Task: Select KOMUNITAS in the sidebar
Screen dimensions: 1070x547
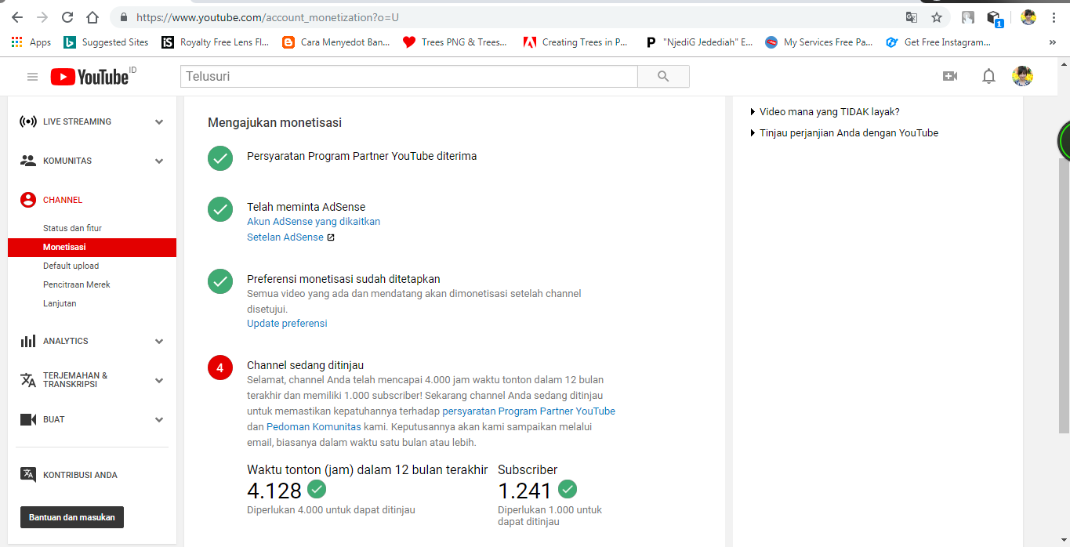Action: (67, 161)
